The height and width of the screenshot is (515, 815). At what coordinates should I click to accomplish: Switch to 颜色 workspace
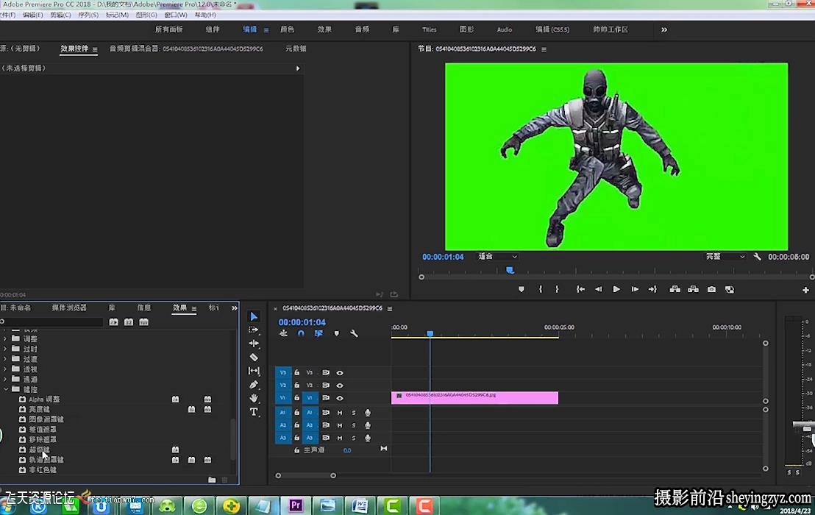coord(287,29)
